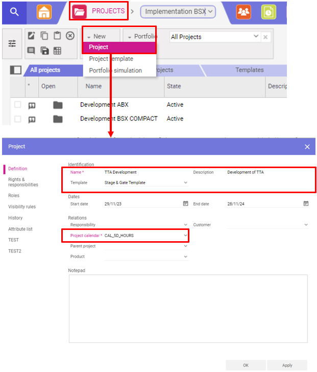Screen dimensions: 317x372
Task: Open the Development ABX folder icon
Action: pos(58,105)
